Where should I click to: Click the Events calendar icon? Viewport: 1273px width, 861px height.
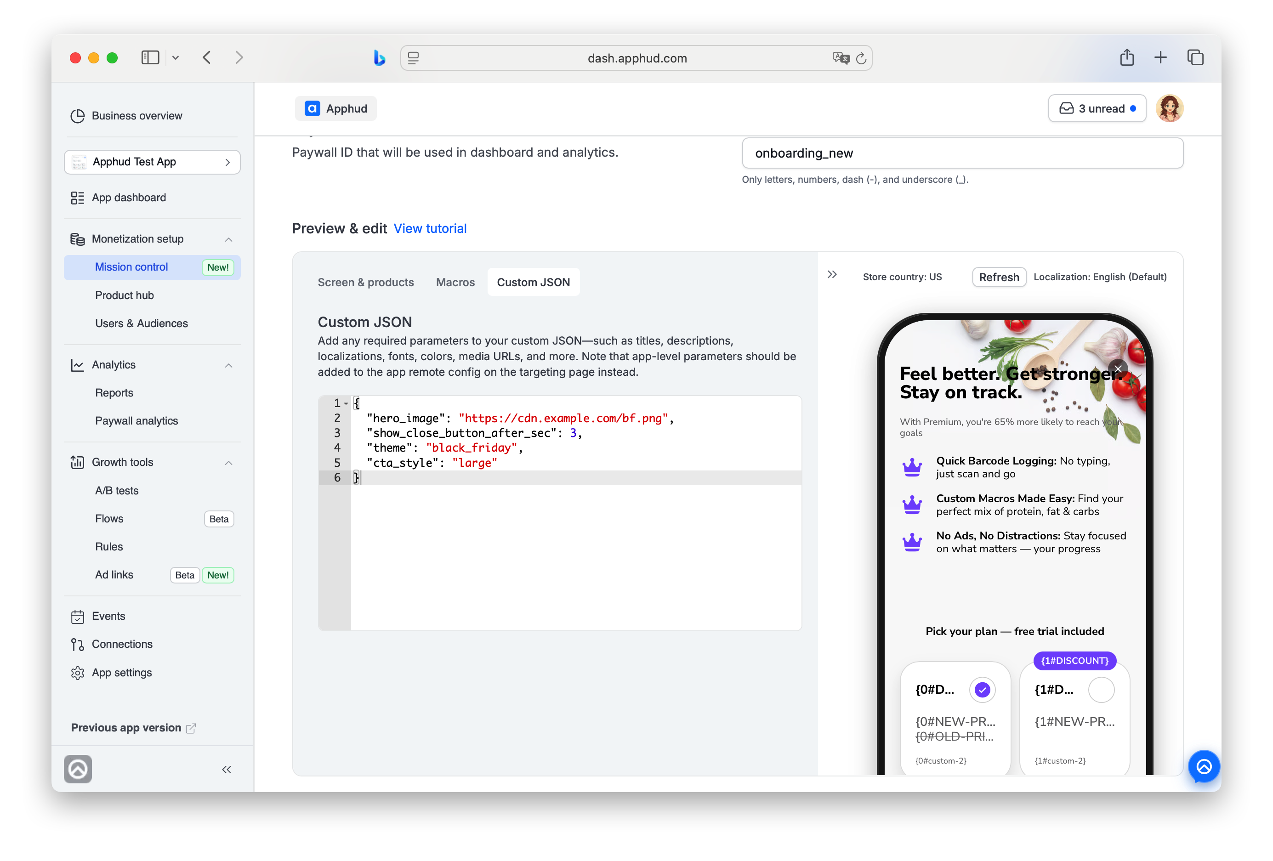click(77, 616)
